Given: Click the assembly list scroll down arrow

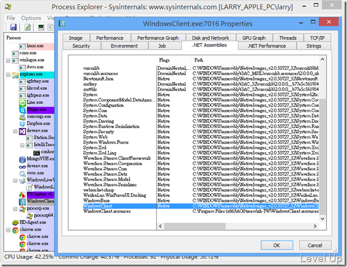Looking at the screenshot, I should [x=322, y=218].
